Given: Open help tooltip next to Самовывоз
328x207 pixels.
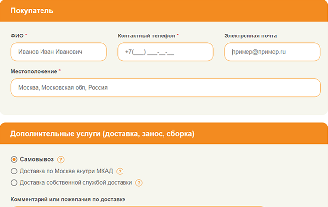Looking at the screenshot, I should (61, 159).
